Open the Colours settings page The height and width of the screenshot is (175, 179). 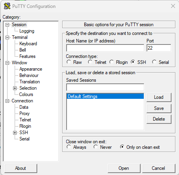pos(26,94)
